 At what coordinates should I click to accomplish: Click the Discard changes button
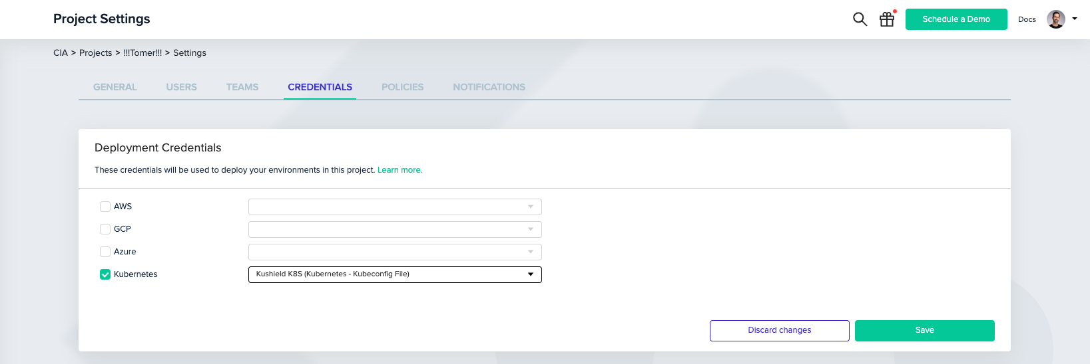(779, 330)
